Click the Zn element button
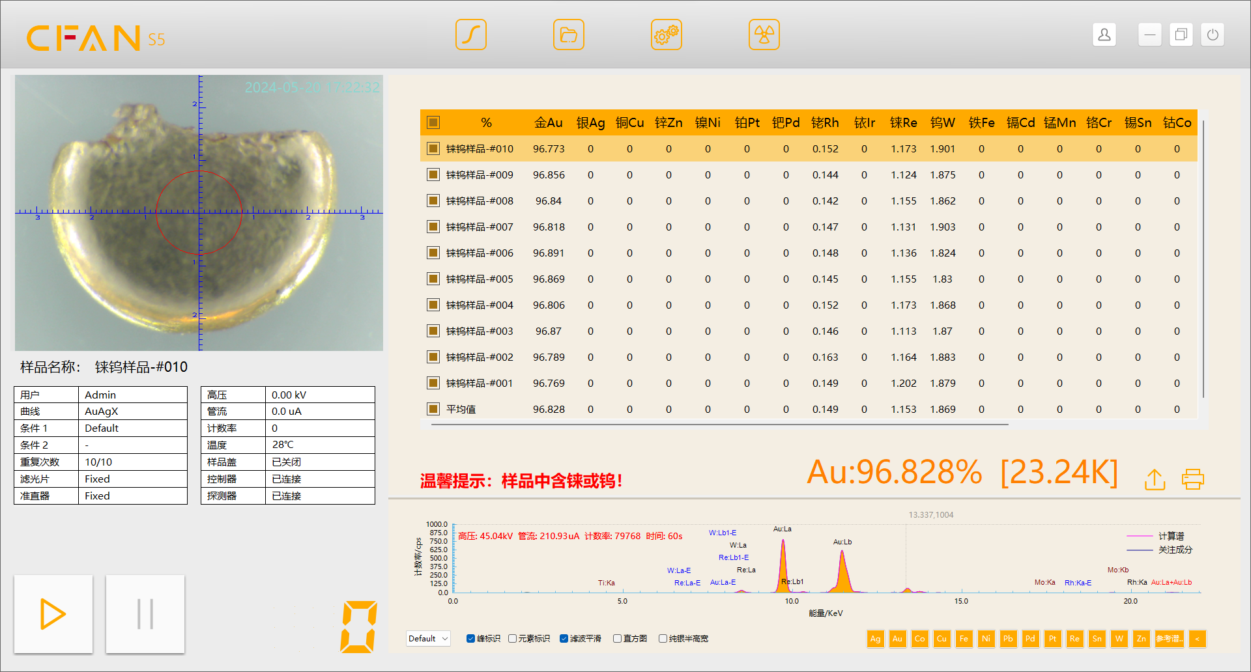Image resolution: width=1251 pixels, height=672 pixels. 1141,639
